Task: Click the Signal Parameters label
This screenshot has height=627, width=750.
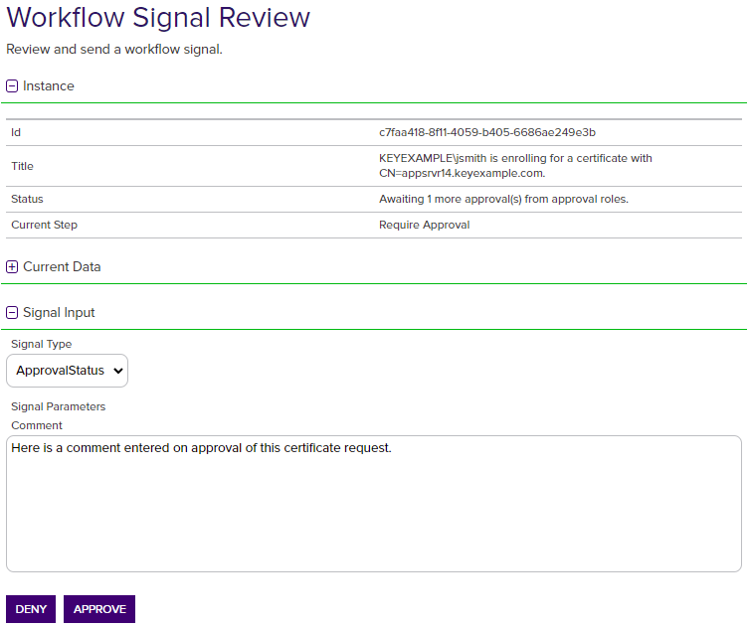Action: tap(58, 406)
